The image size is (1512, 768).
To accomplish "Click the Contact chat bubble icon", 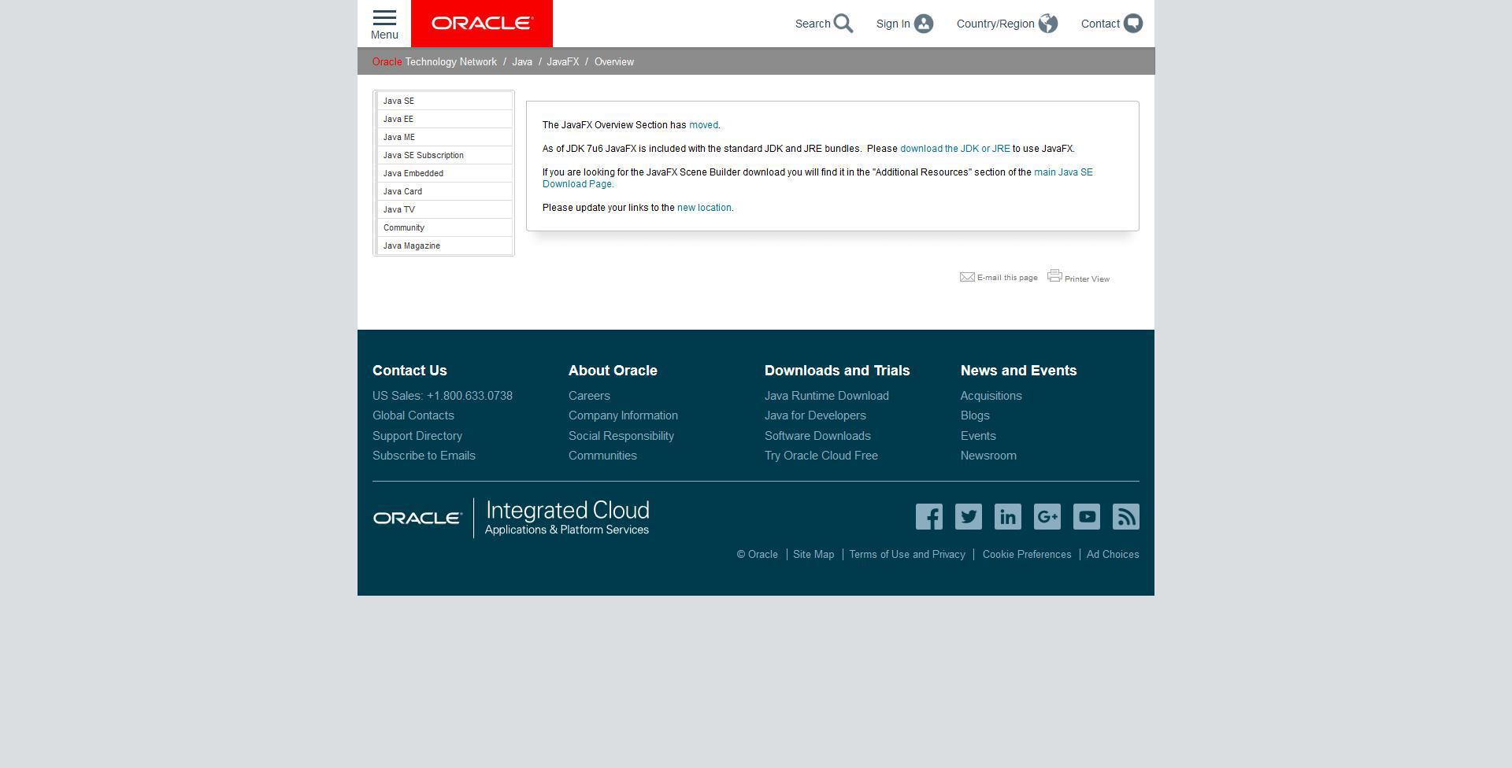I will point(1133,24).
